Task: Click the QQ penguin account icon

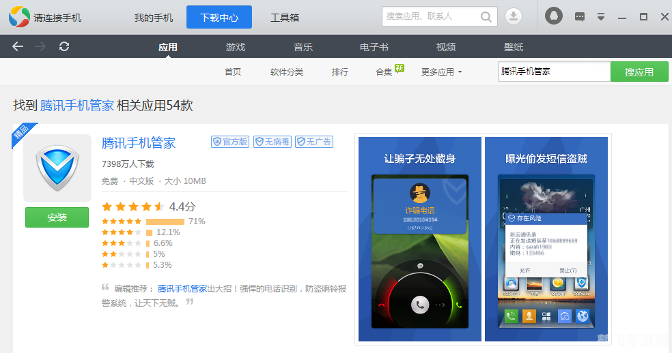Action: click(x=554, y=16)
